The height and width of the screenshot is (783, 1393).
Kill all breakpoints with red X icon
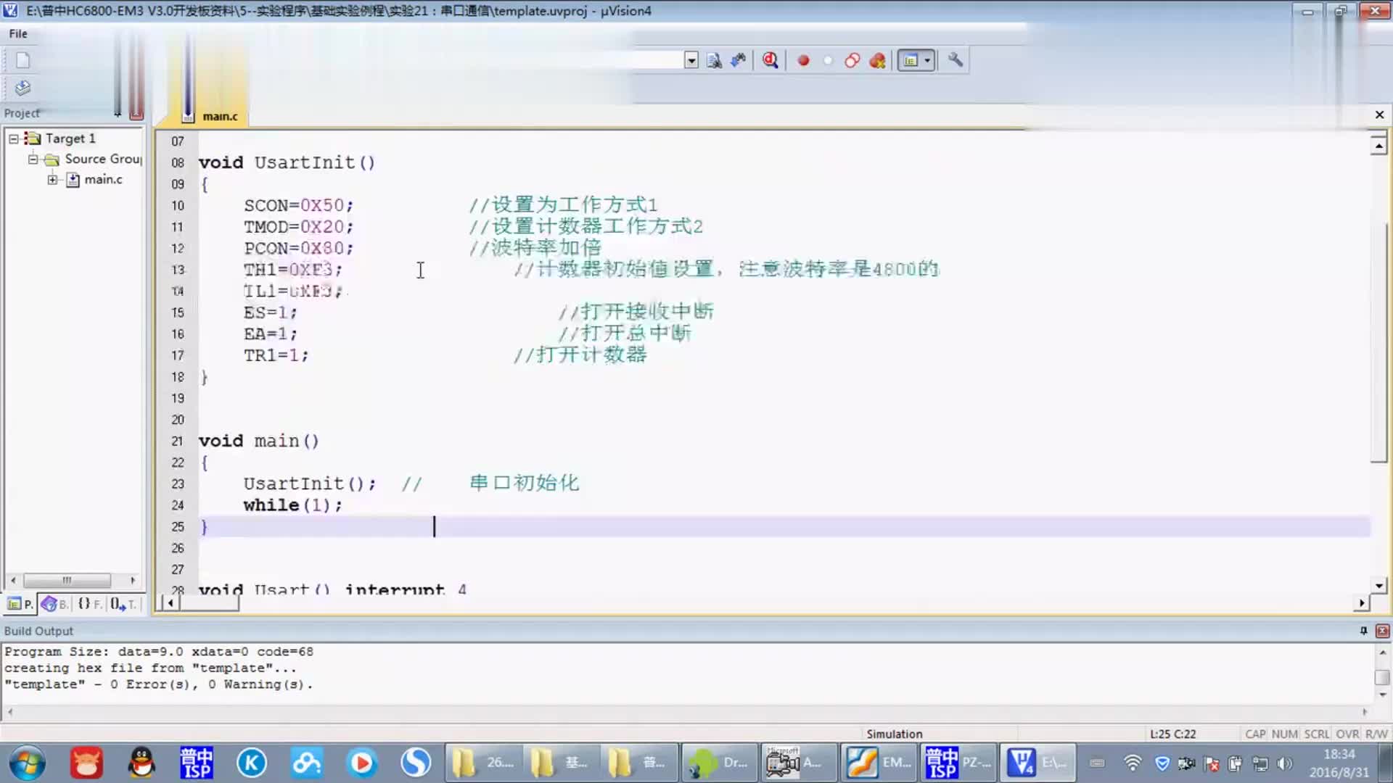coord(878,61)
